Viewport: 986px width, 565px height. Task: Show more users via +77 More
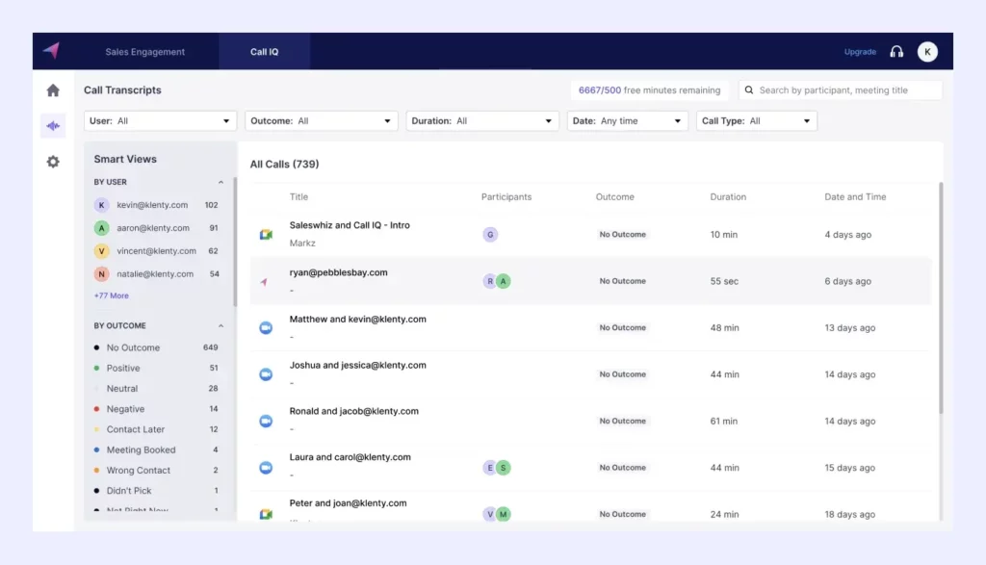pyautogui.click(x=111, y=295)
